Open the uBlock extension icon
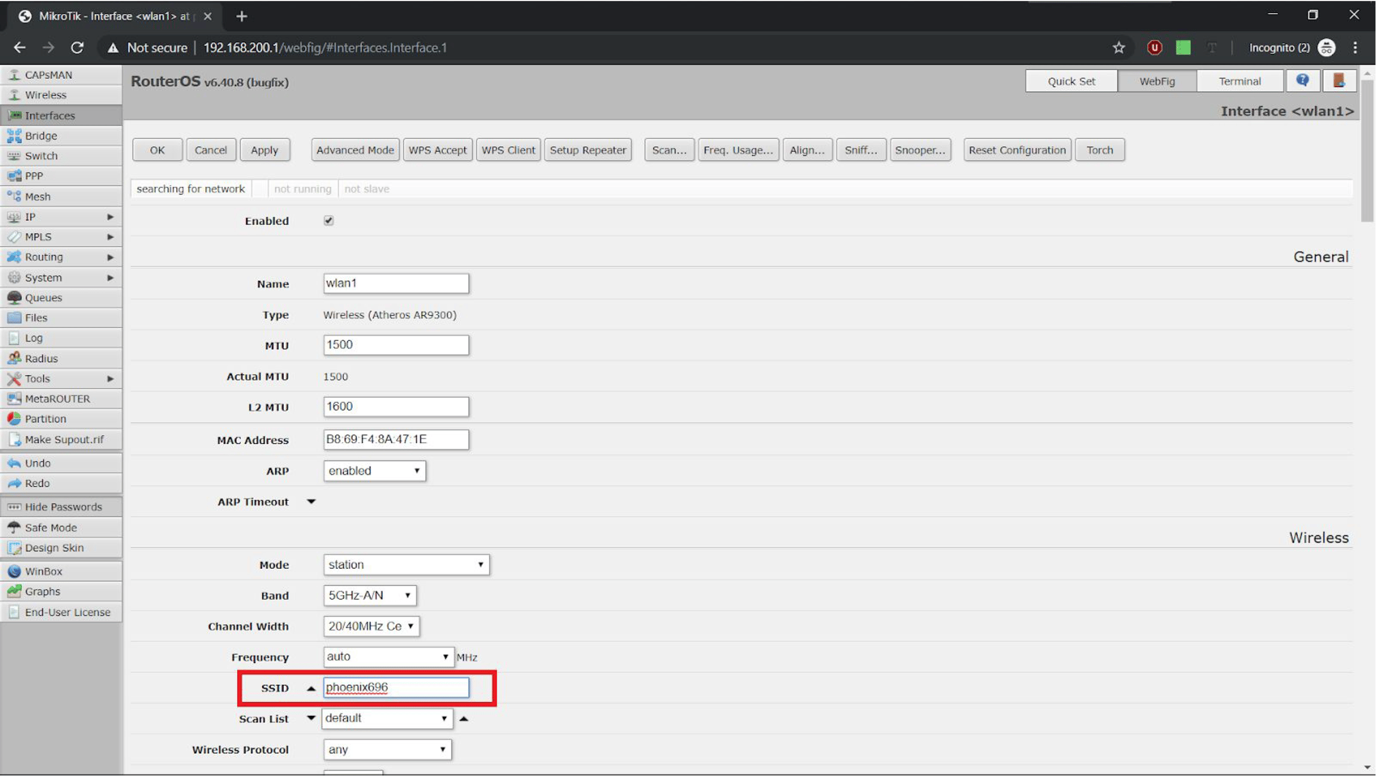This screenshot has height=776, width=1376. (x=1154, y=48)
